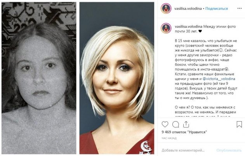Click vasilisa.volodina username in caption
The width and height of the screenshot is (245, 156).
188,26
